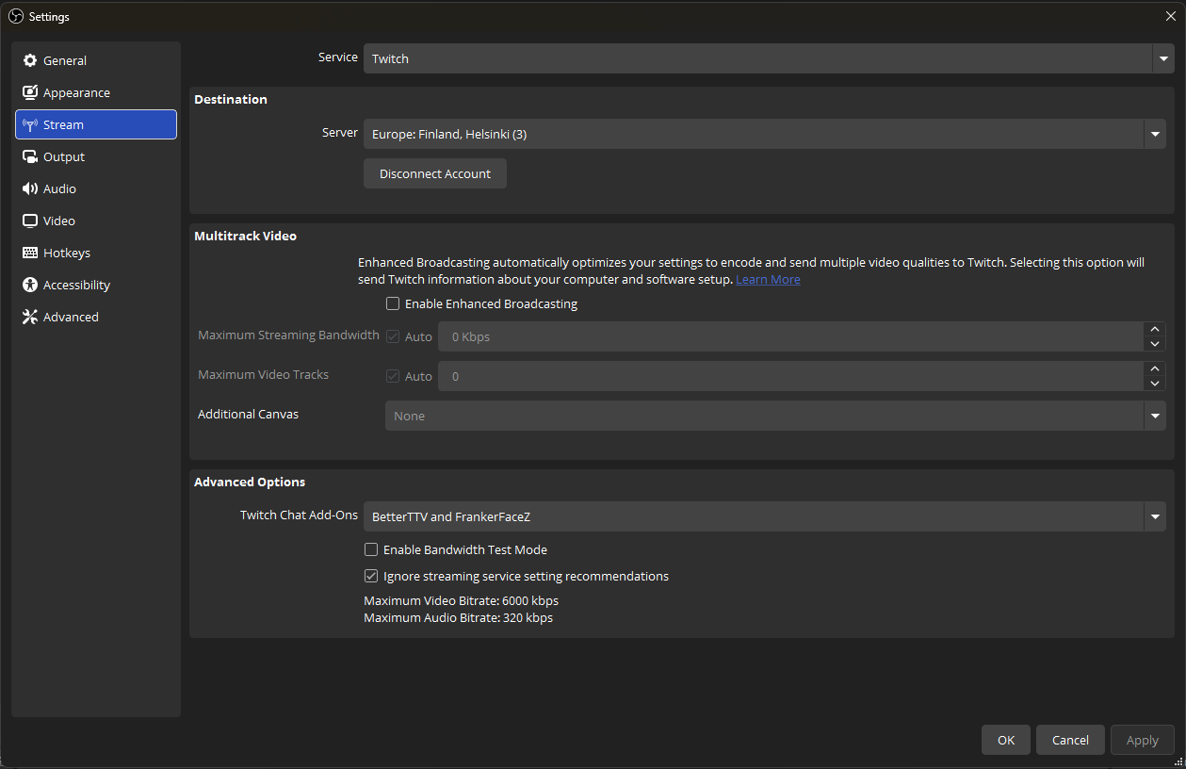Click the Audio speaker icon

(x=29, y=188)
